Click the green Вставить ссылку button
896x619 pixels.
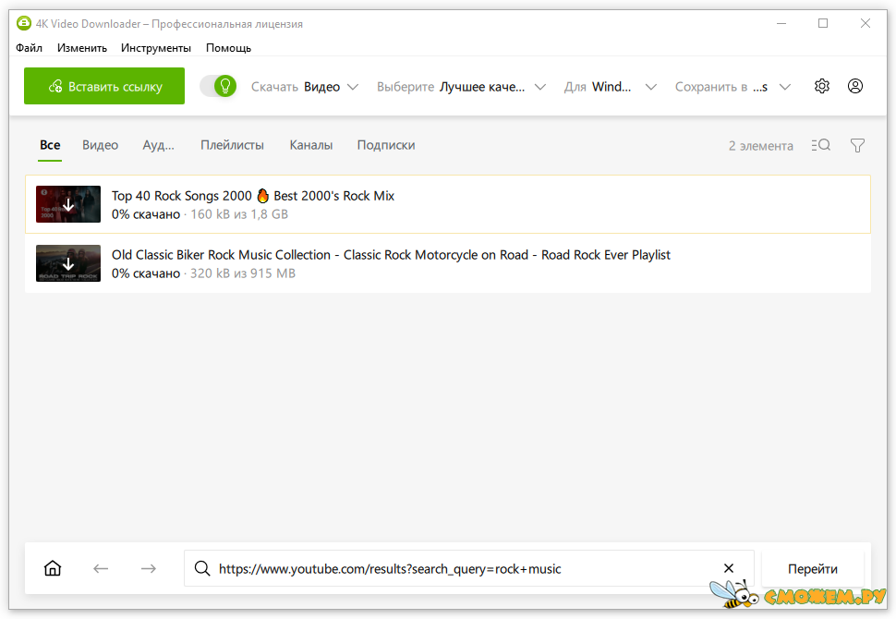tap(104, 86)
